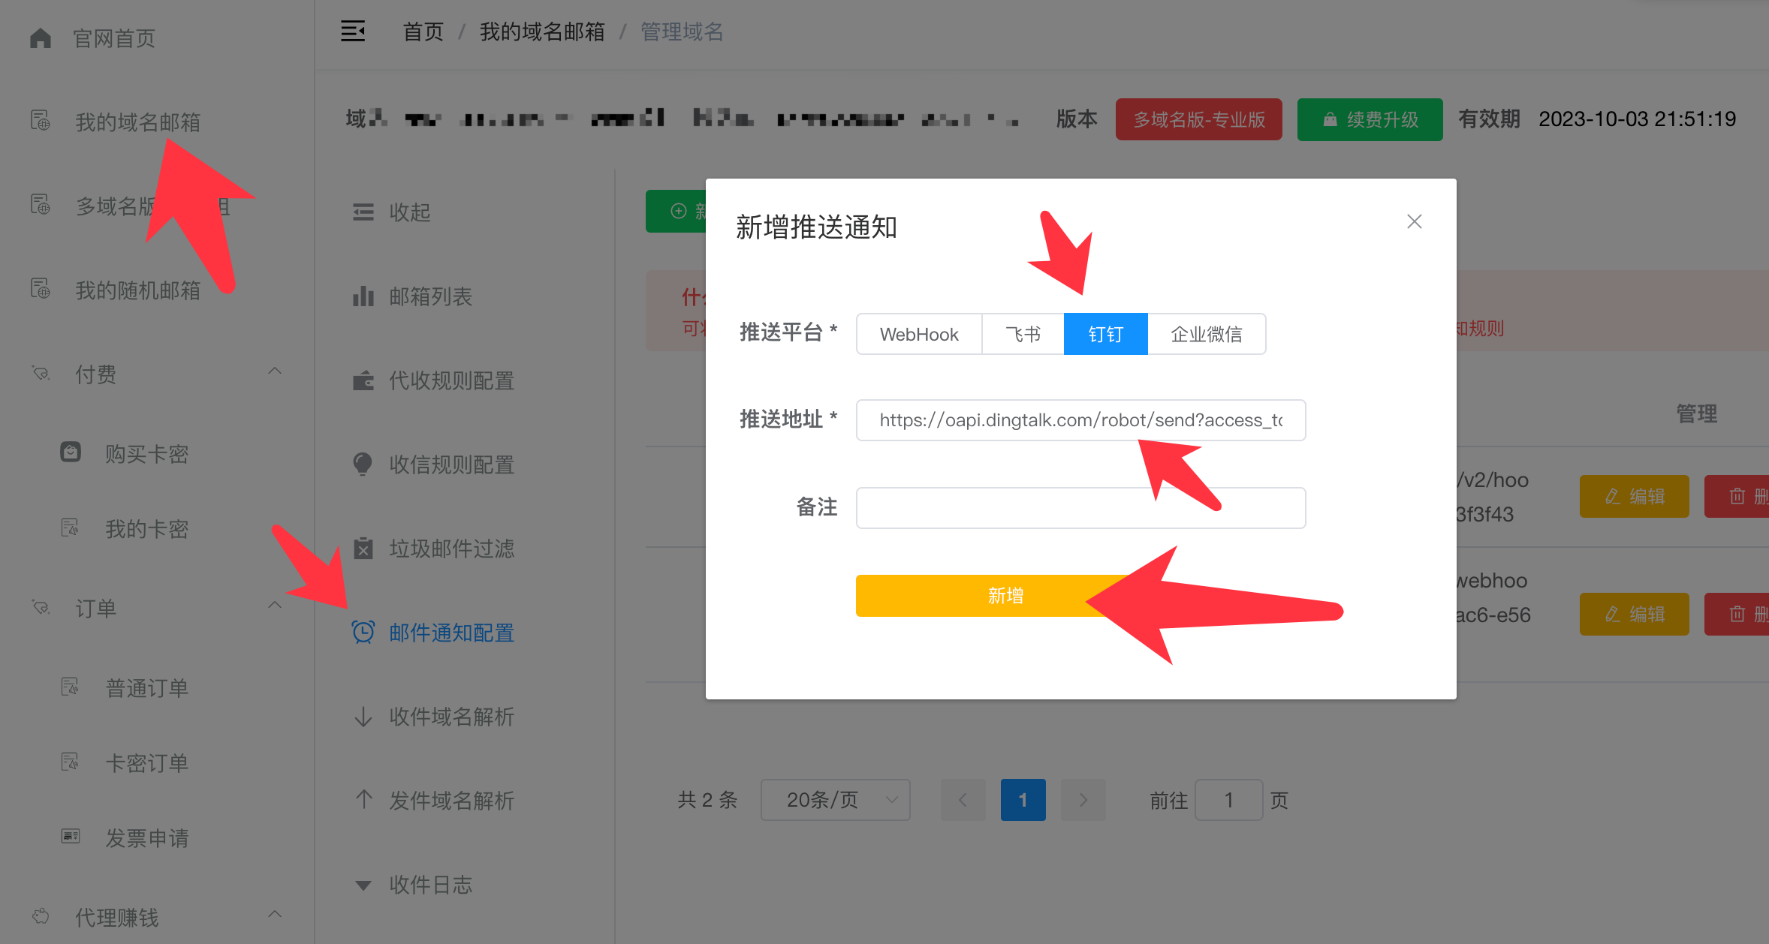This screenshot has width=1769, height=944.
Task: Open 官网首页 in the sidebar
Action: 114,38
